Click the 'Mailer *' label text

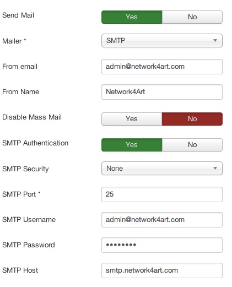pos(14,41)
